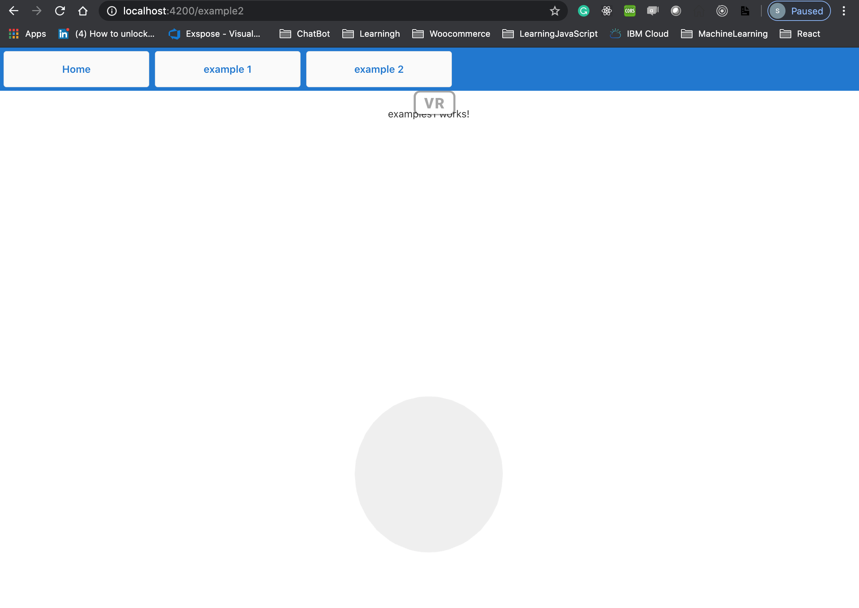This screenshot has width=859, height=608.
Task: Bookmark this page with the star icon
Action: (x=555, y=11)
